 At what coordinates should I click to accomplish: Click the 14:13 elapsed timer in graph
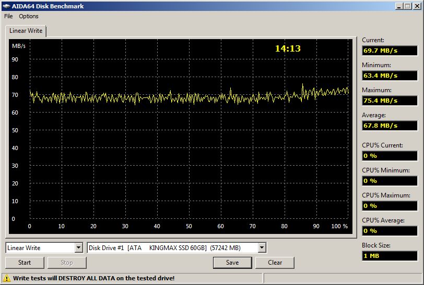(x=288, y=48)
